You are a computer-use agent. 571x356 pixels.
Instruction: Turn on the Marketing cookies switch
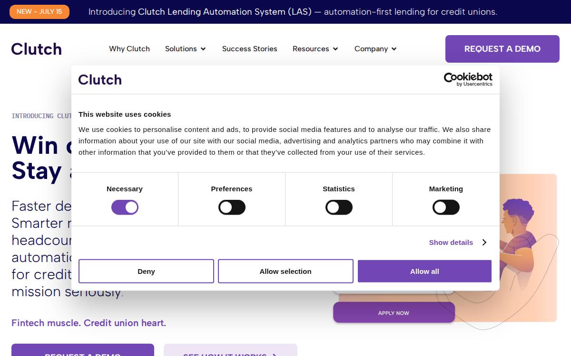[446, 207]
